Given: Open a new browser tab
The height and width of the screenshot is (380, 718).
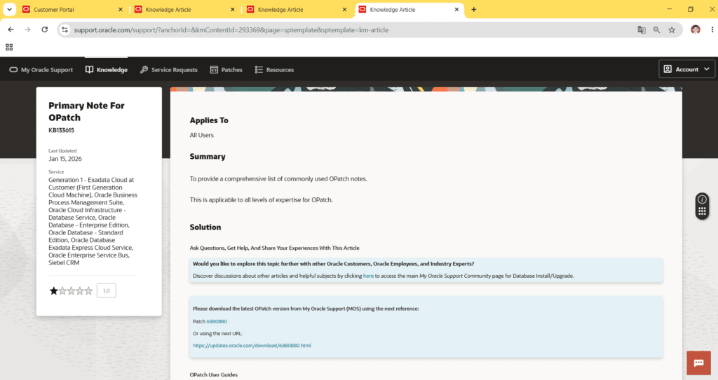Looking at the screenshot, I should click(x=474, y=9).
